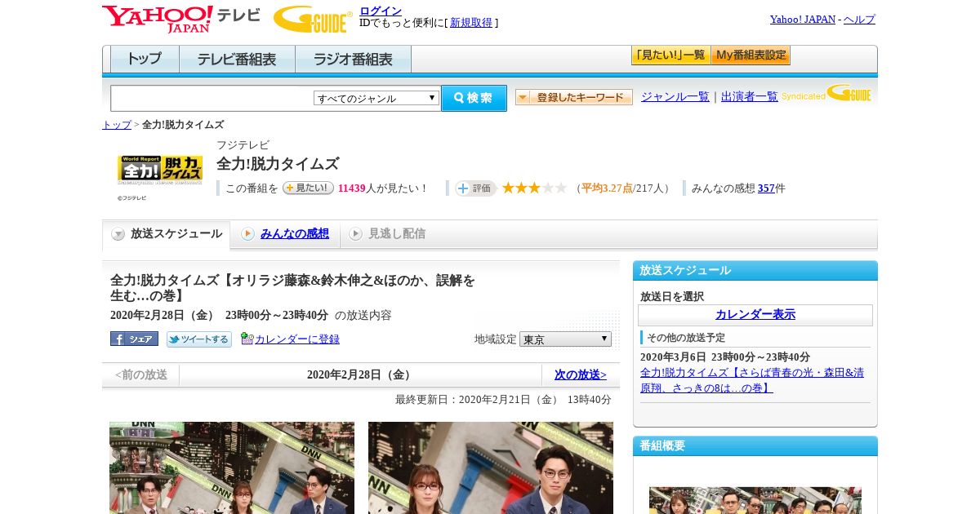Go to 次の放送> next broadcast
This screenshot has width=980, height=514.
pyautogui.click(x=581, y=375)
